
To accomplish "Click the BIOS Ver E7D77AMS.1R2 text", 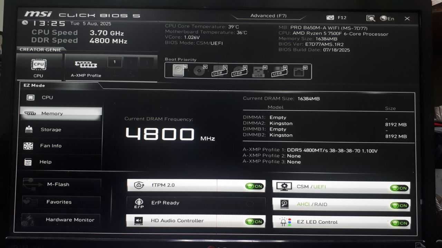I will point(311,44).
